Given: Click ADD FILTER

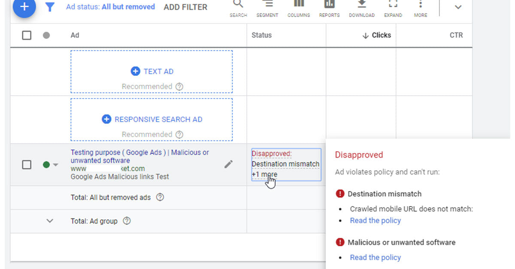Looking at the screenshot, I should [x=185, y=7].
